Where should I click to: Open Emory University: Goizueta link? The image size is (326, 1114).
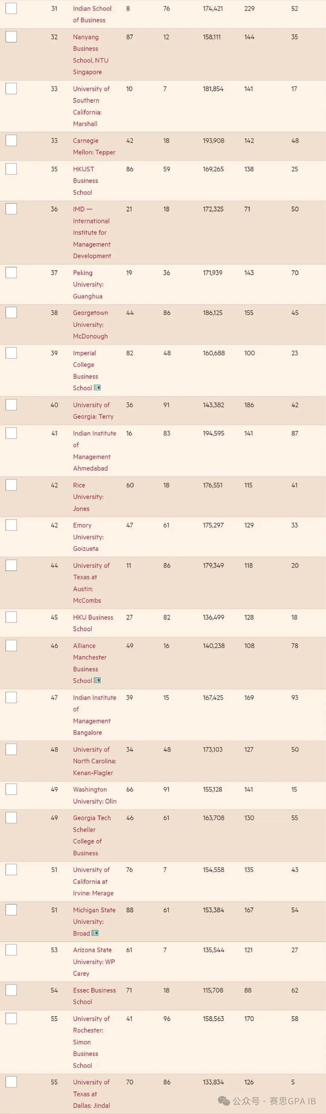88,537
